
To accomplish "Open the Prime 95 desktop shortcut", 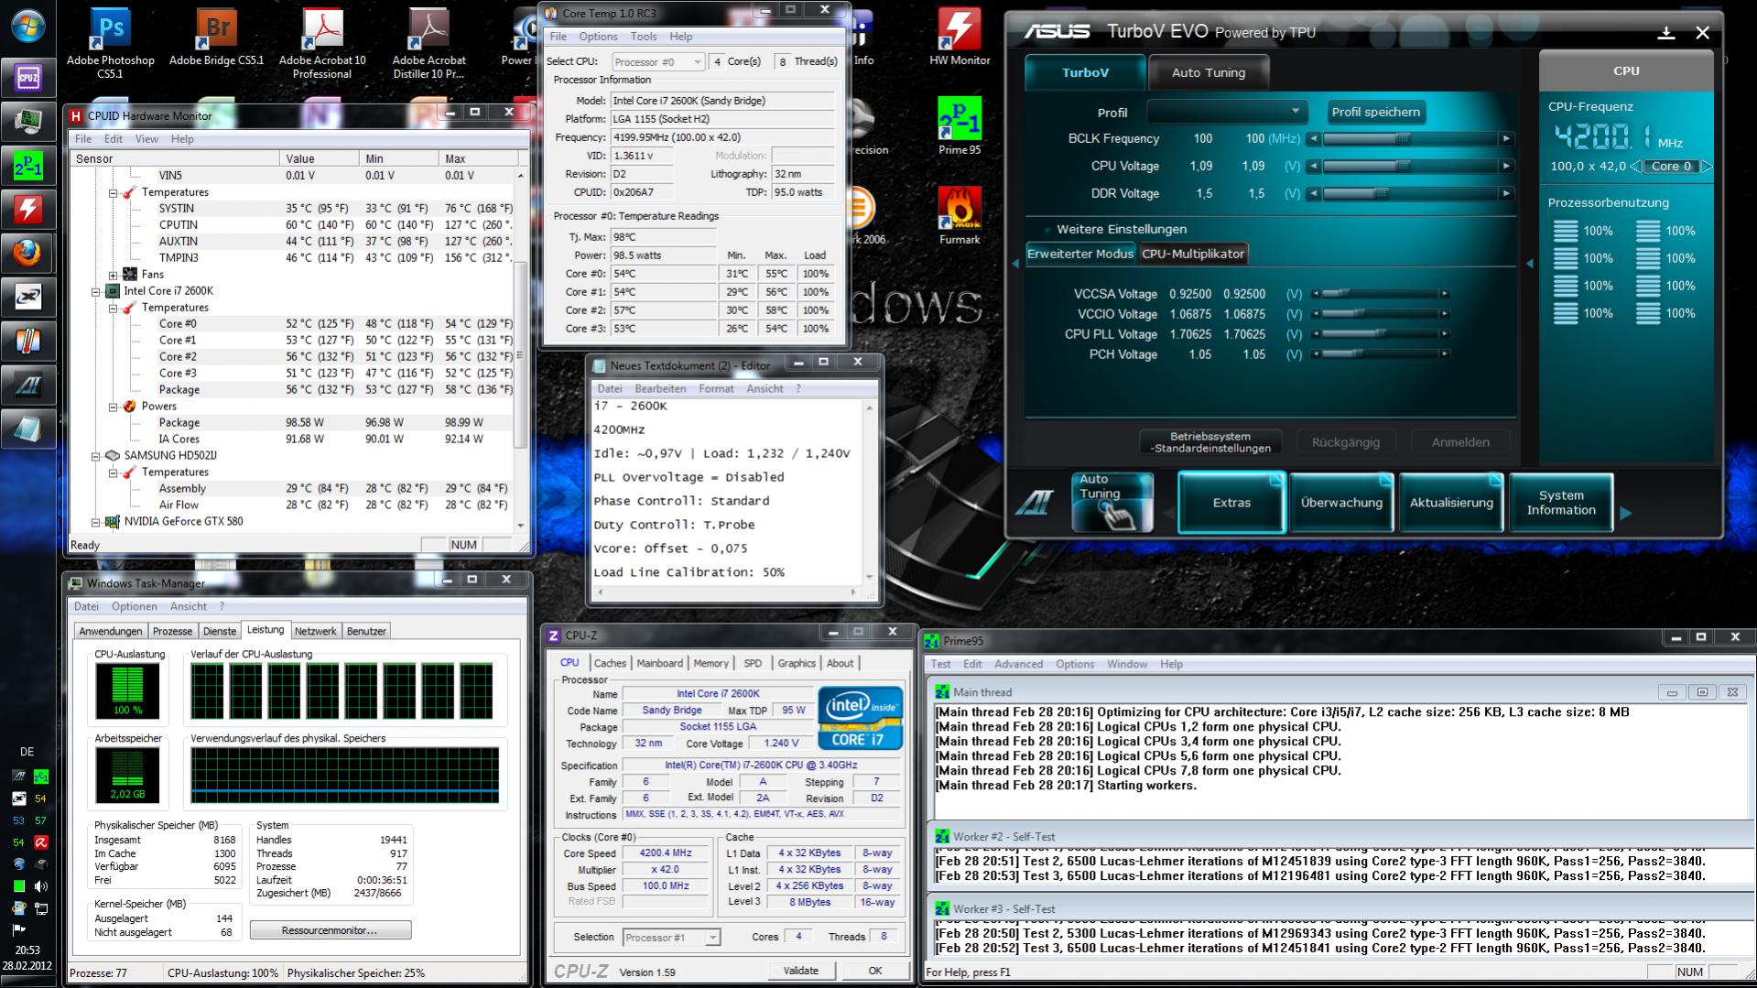I will tap(960, 126).
